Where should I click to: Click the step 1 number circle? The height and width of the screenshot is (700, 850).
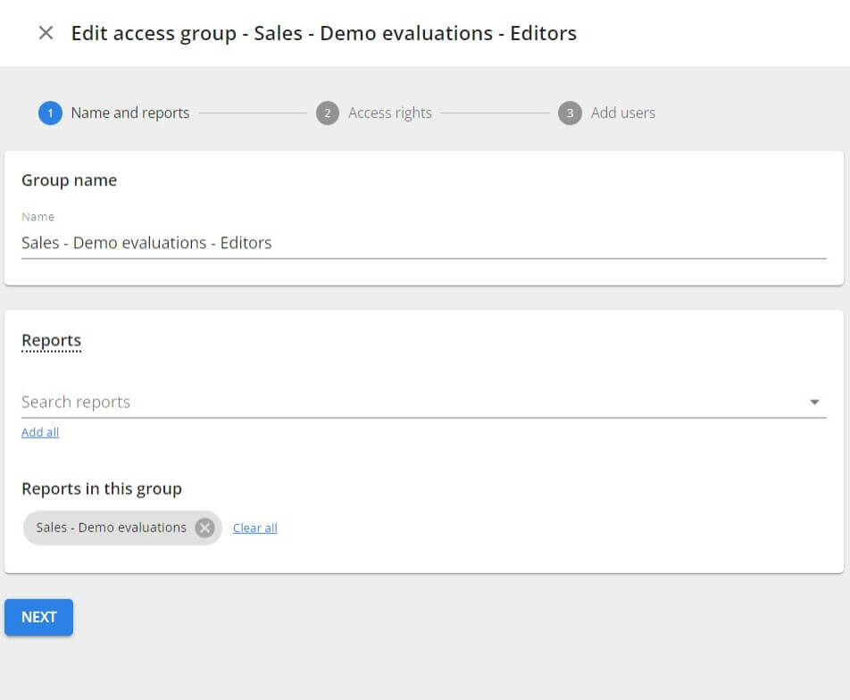coord(50,113)
